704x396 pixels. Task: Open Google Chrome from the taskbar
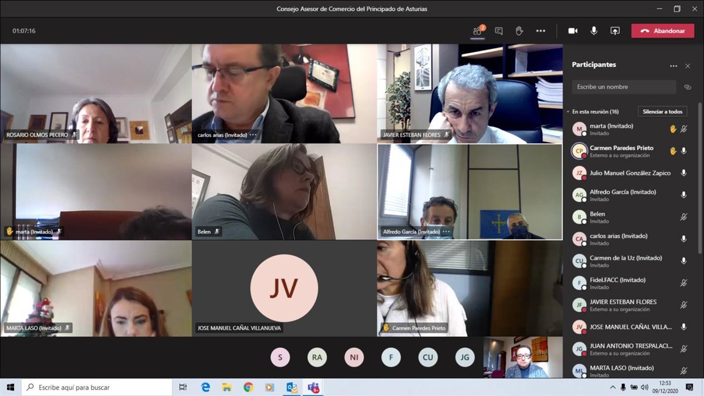248,387
